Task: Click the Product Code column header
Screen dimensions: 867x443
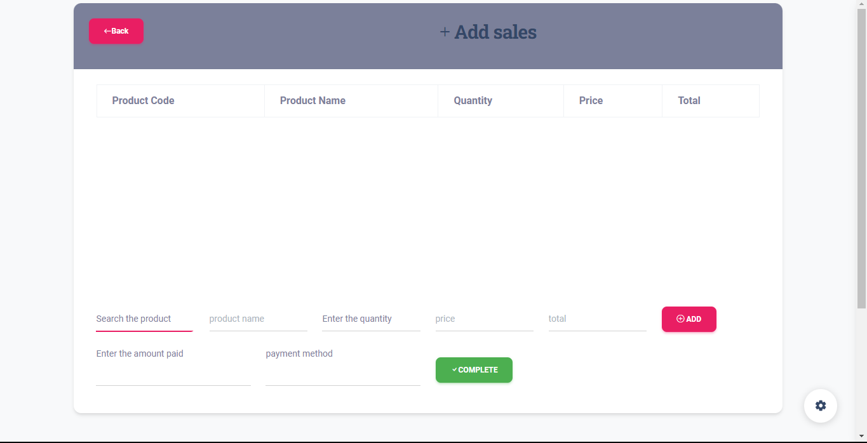Action: 144,101
